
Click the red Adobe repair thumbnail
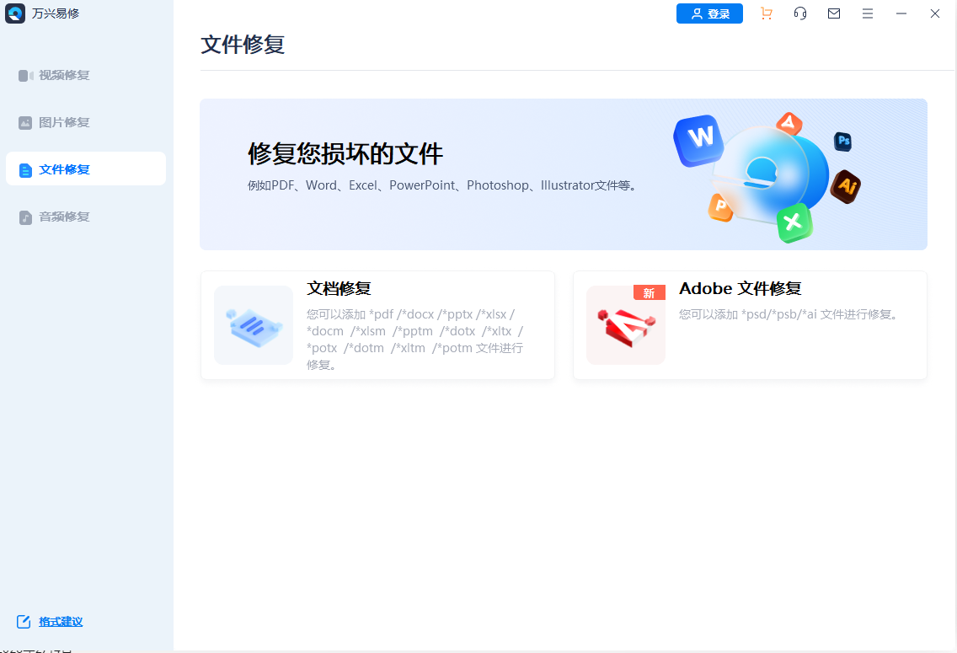[625, 325]
